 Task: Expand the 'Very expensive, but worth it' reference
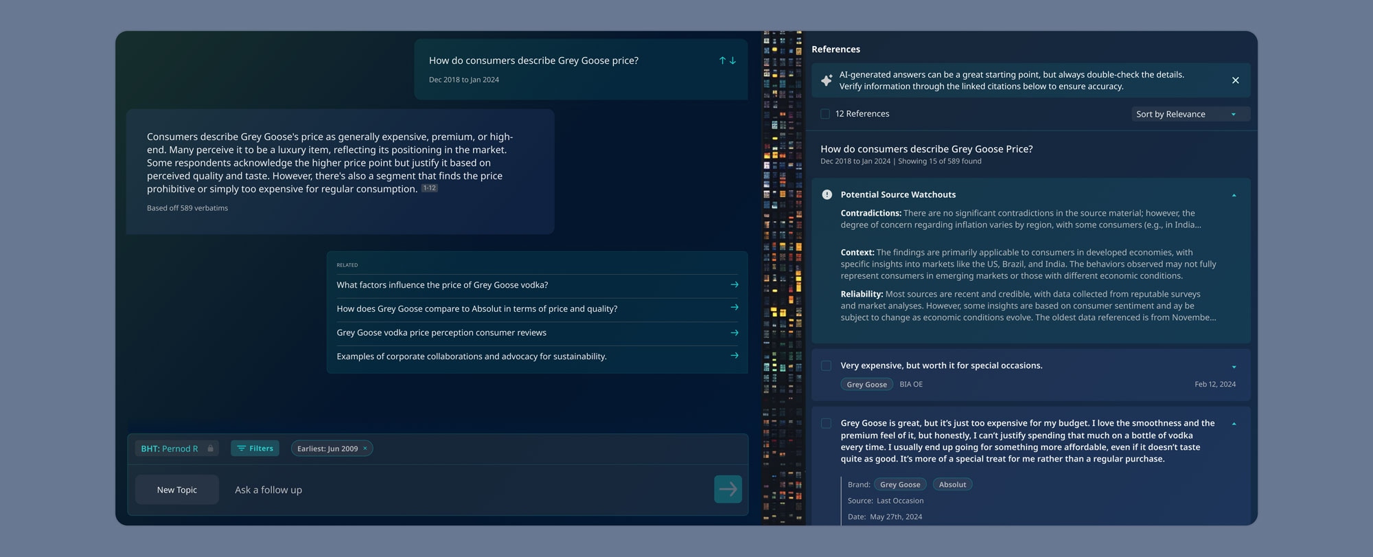[x=1234, y=367]
